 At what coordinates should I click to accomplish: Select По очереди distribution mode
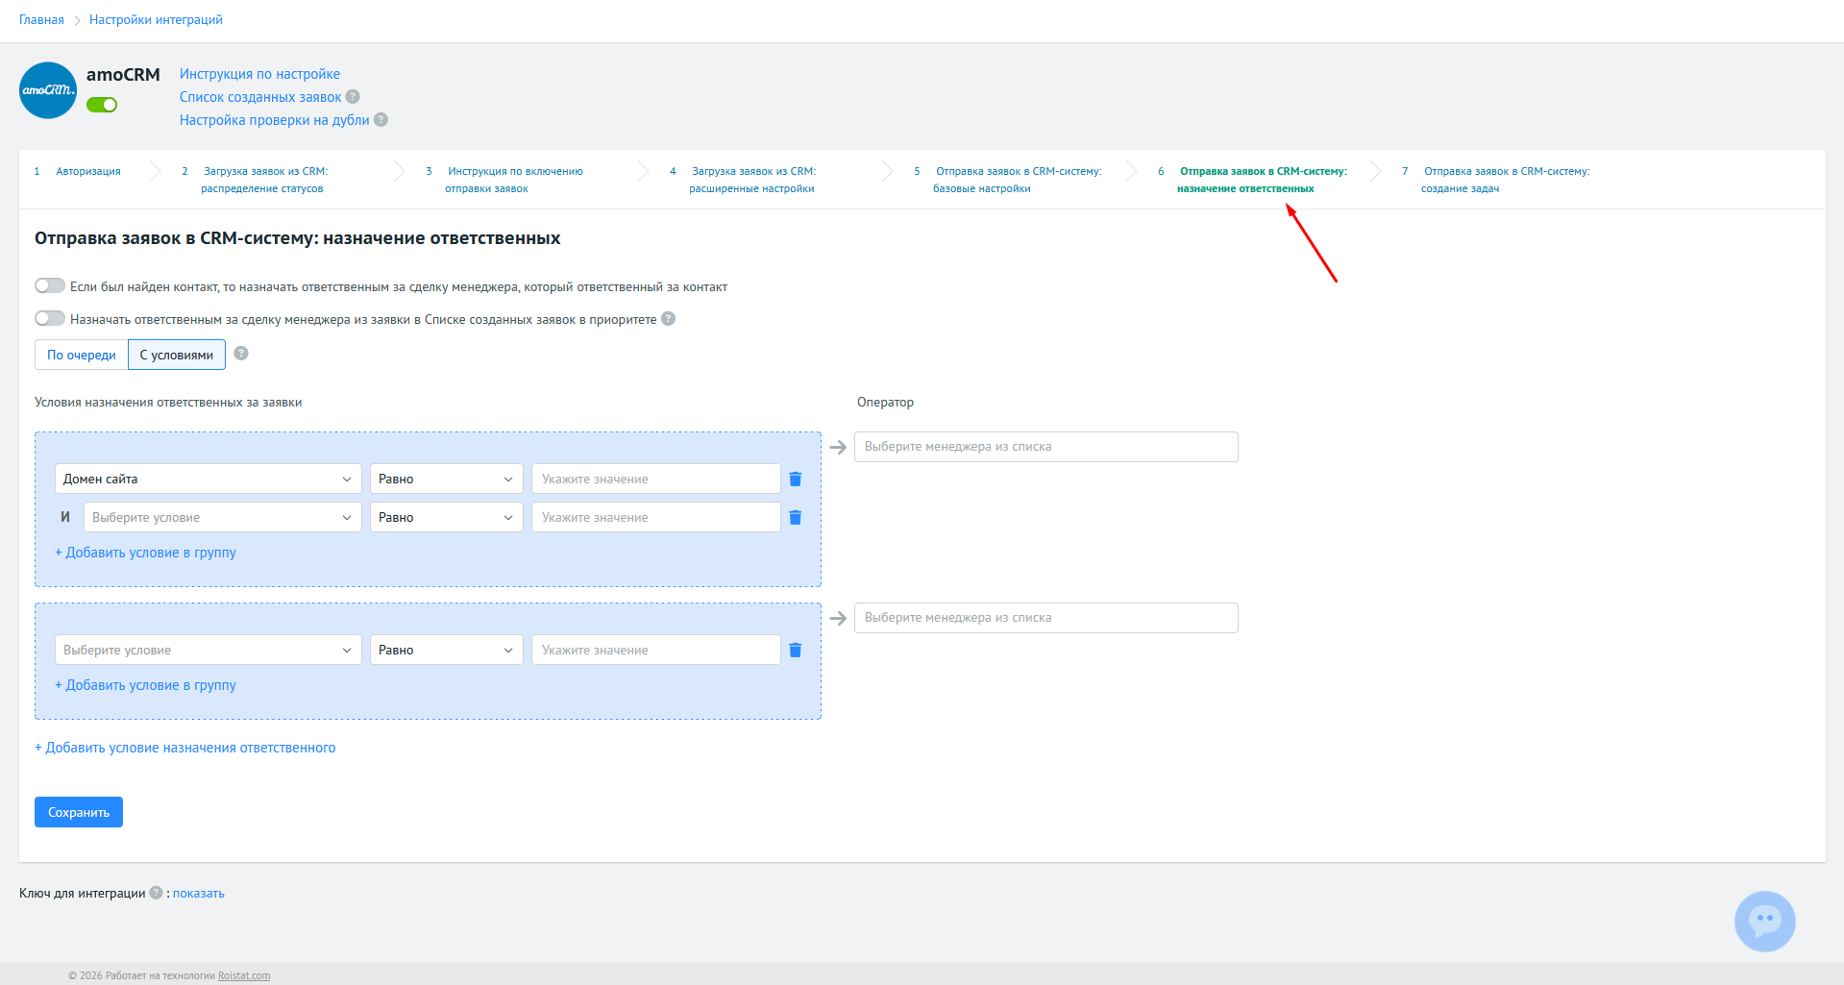(x=82, y=355)
